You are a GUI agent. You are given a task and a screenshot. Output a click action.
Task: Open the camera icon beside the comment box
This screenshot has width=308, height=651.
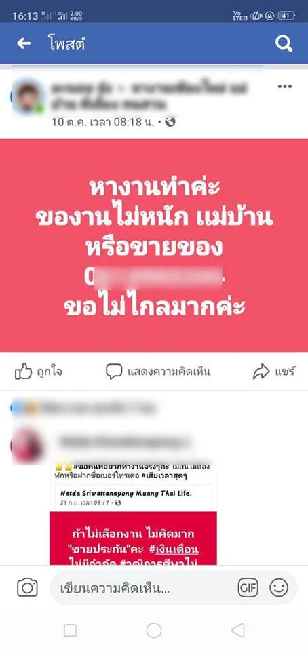pos(27,587)
